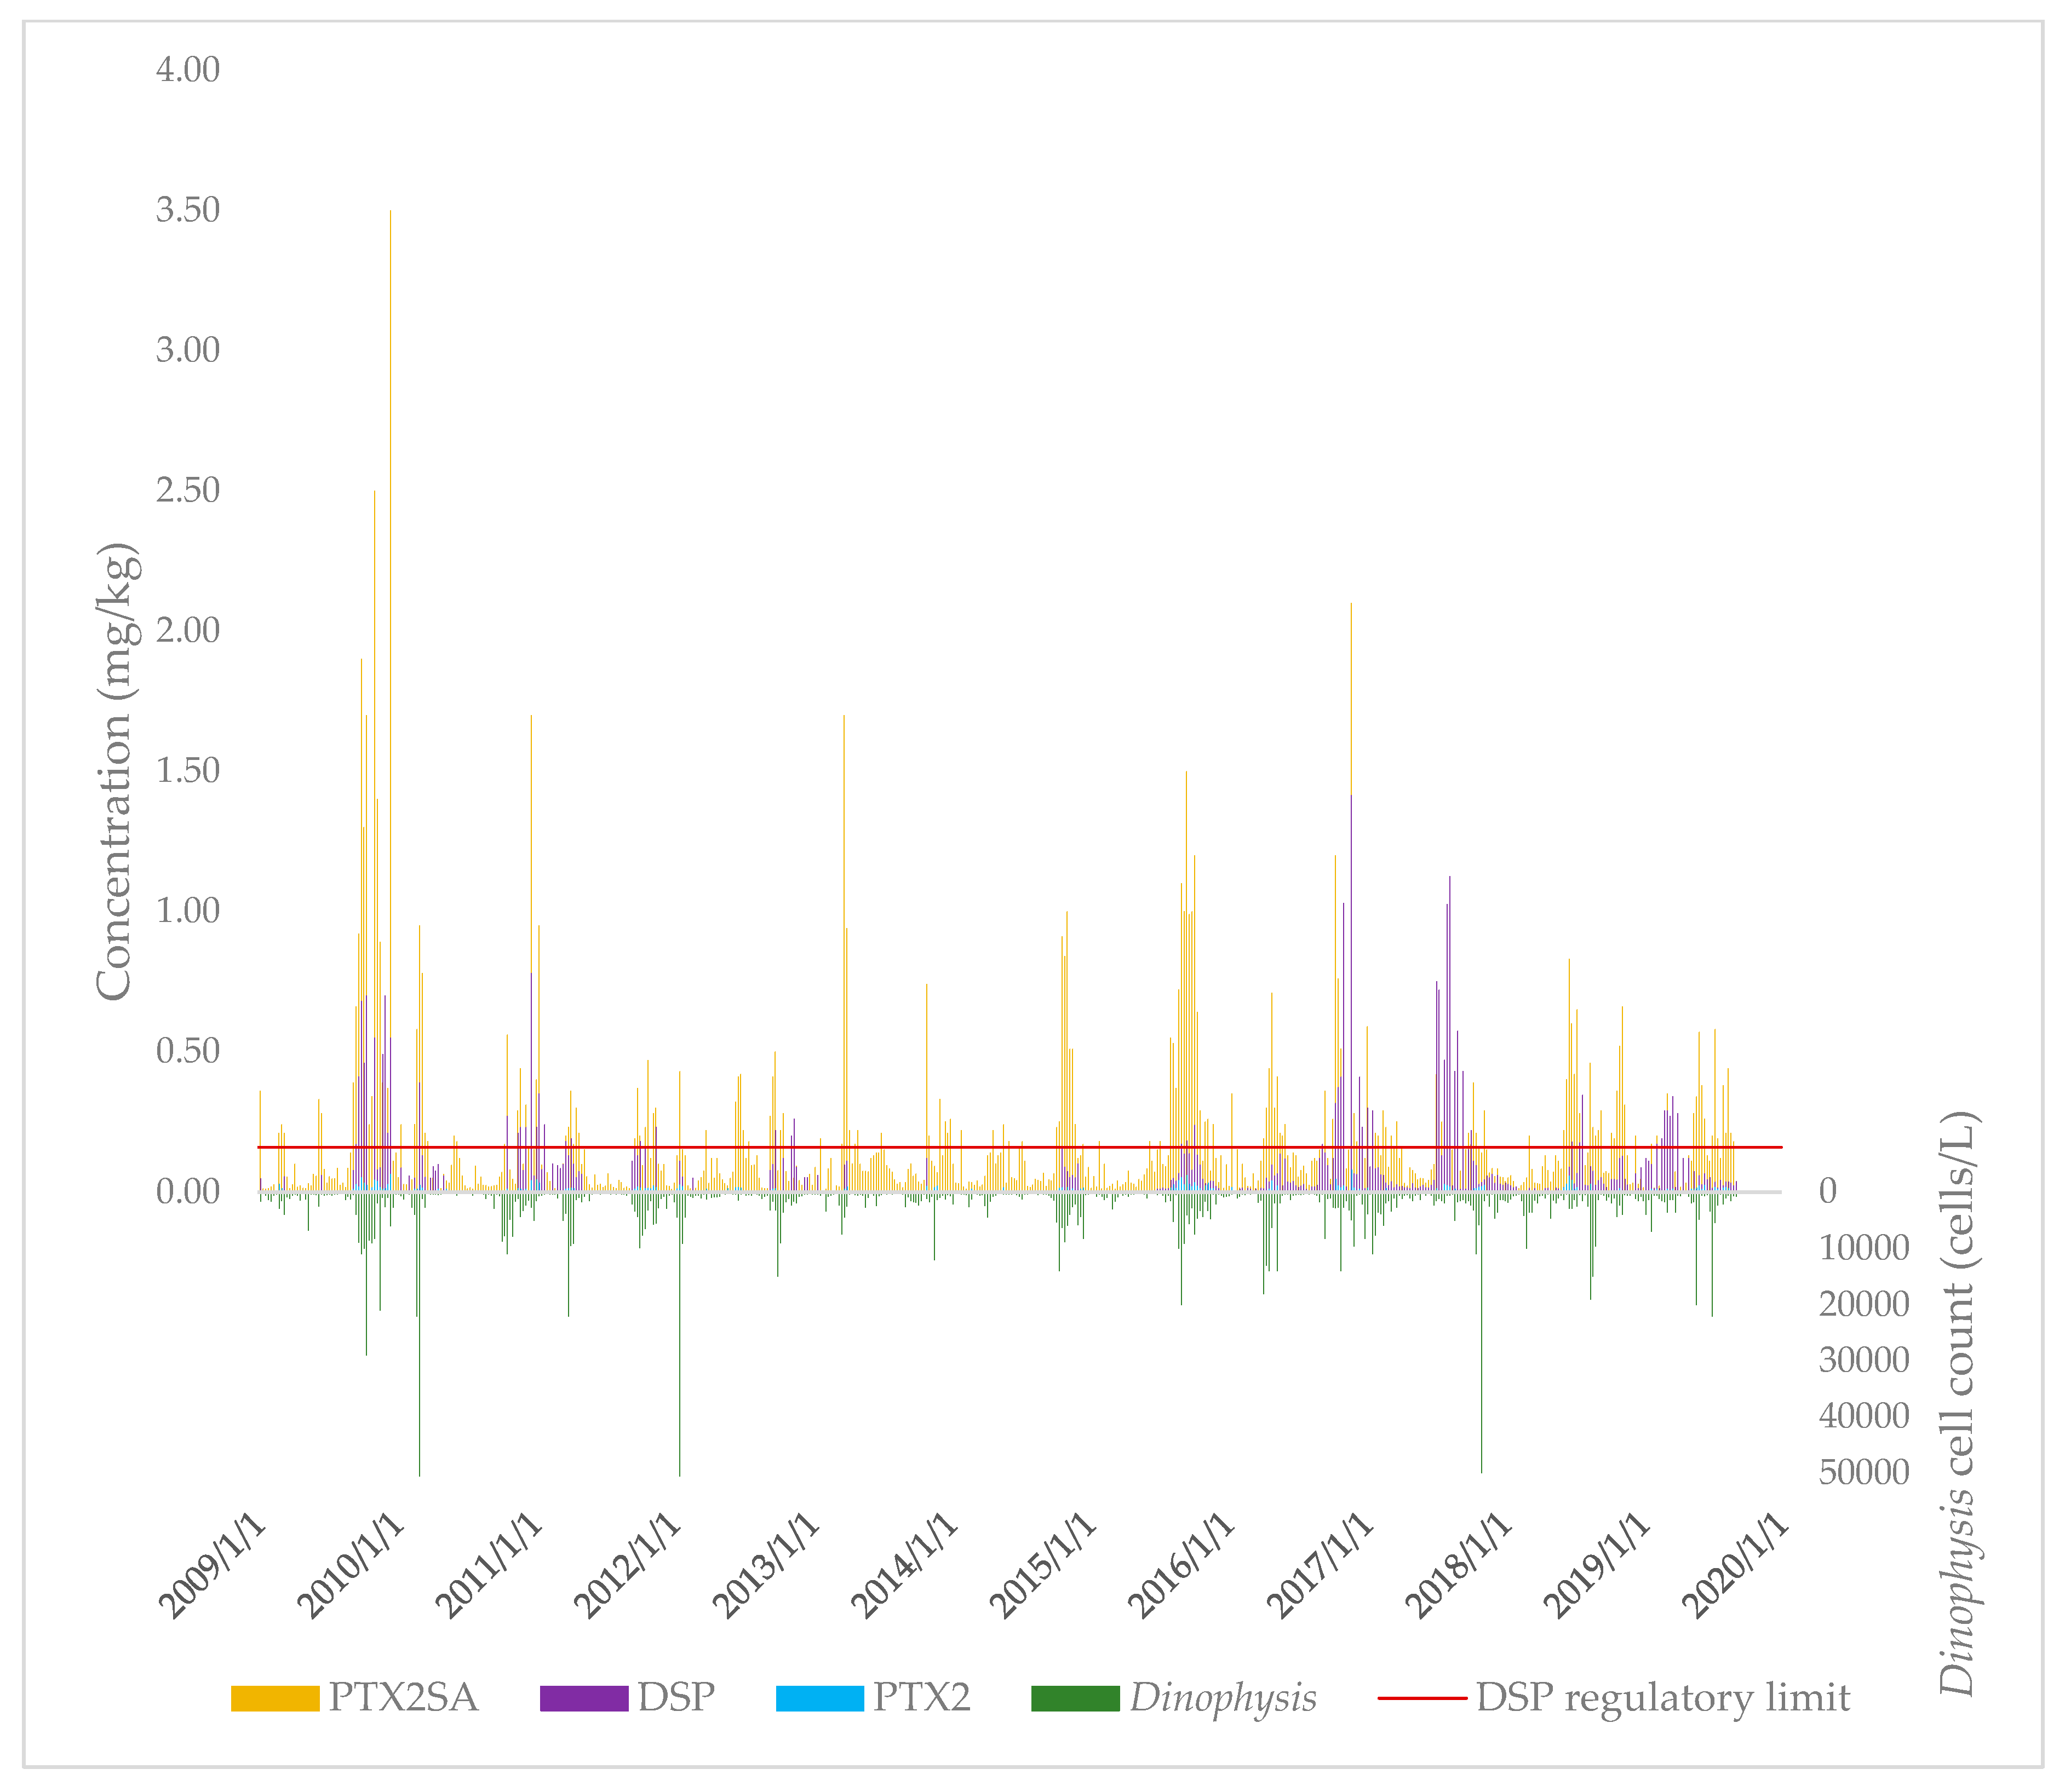This screenshot has height=1792, width=2065.
Task: Select the PTX2SA legend label
Action: (x=403, y=1698)
